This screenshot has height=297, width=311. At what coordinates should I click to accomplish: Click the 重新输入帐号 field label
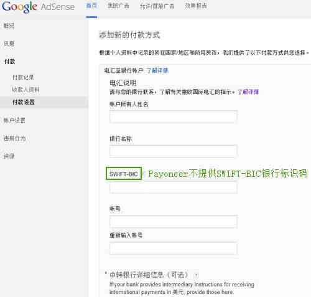click(x=126, y=235)
